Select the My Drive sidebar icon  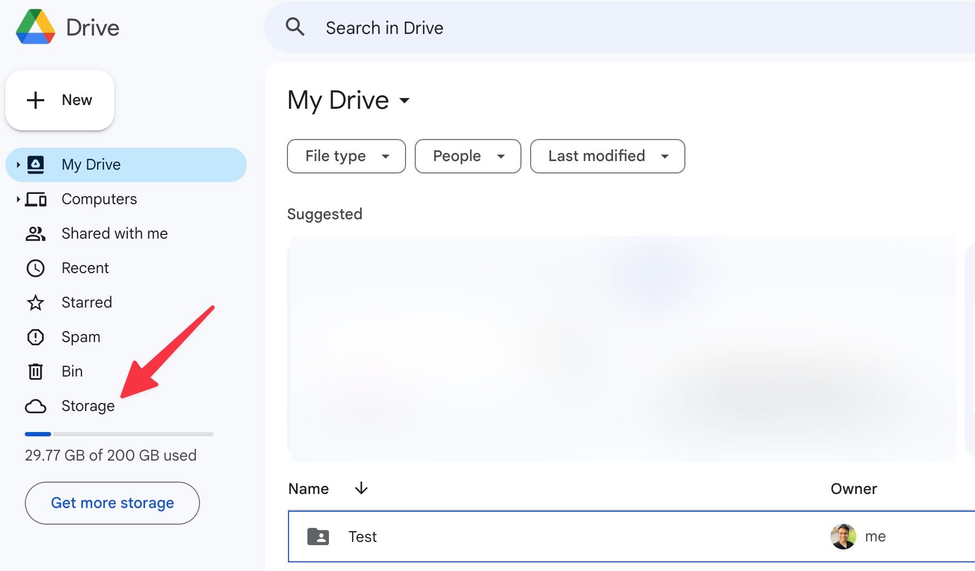[36, 164]
